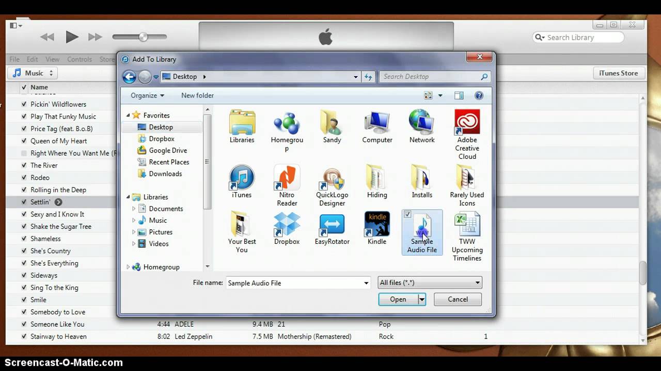661x371 pixels.
Task: Uncheck the Rolling in the Deep checkbox
Action: point(24,190)
